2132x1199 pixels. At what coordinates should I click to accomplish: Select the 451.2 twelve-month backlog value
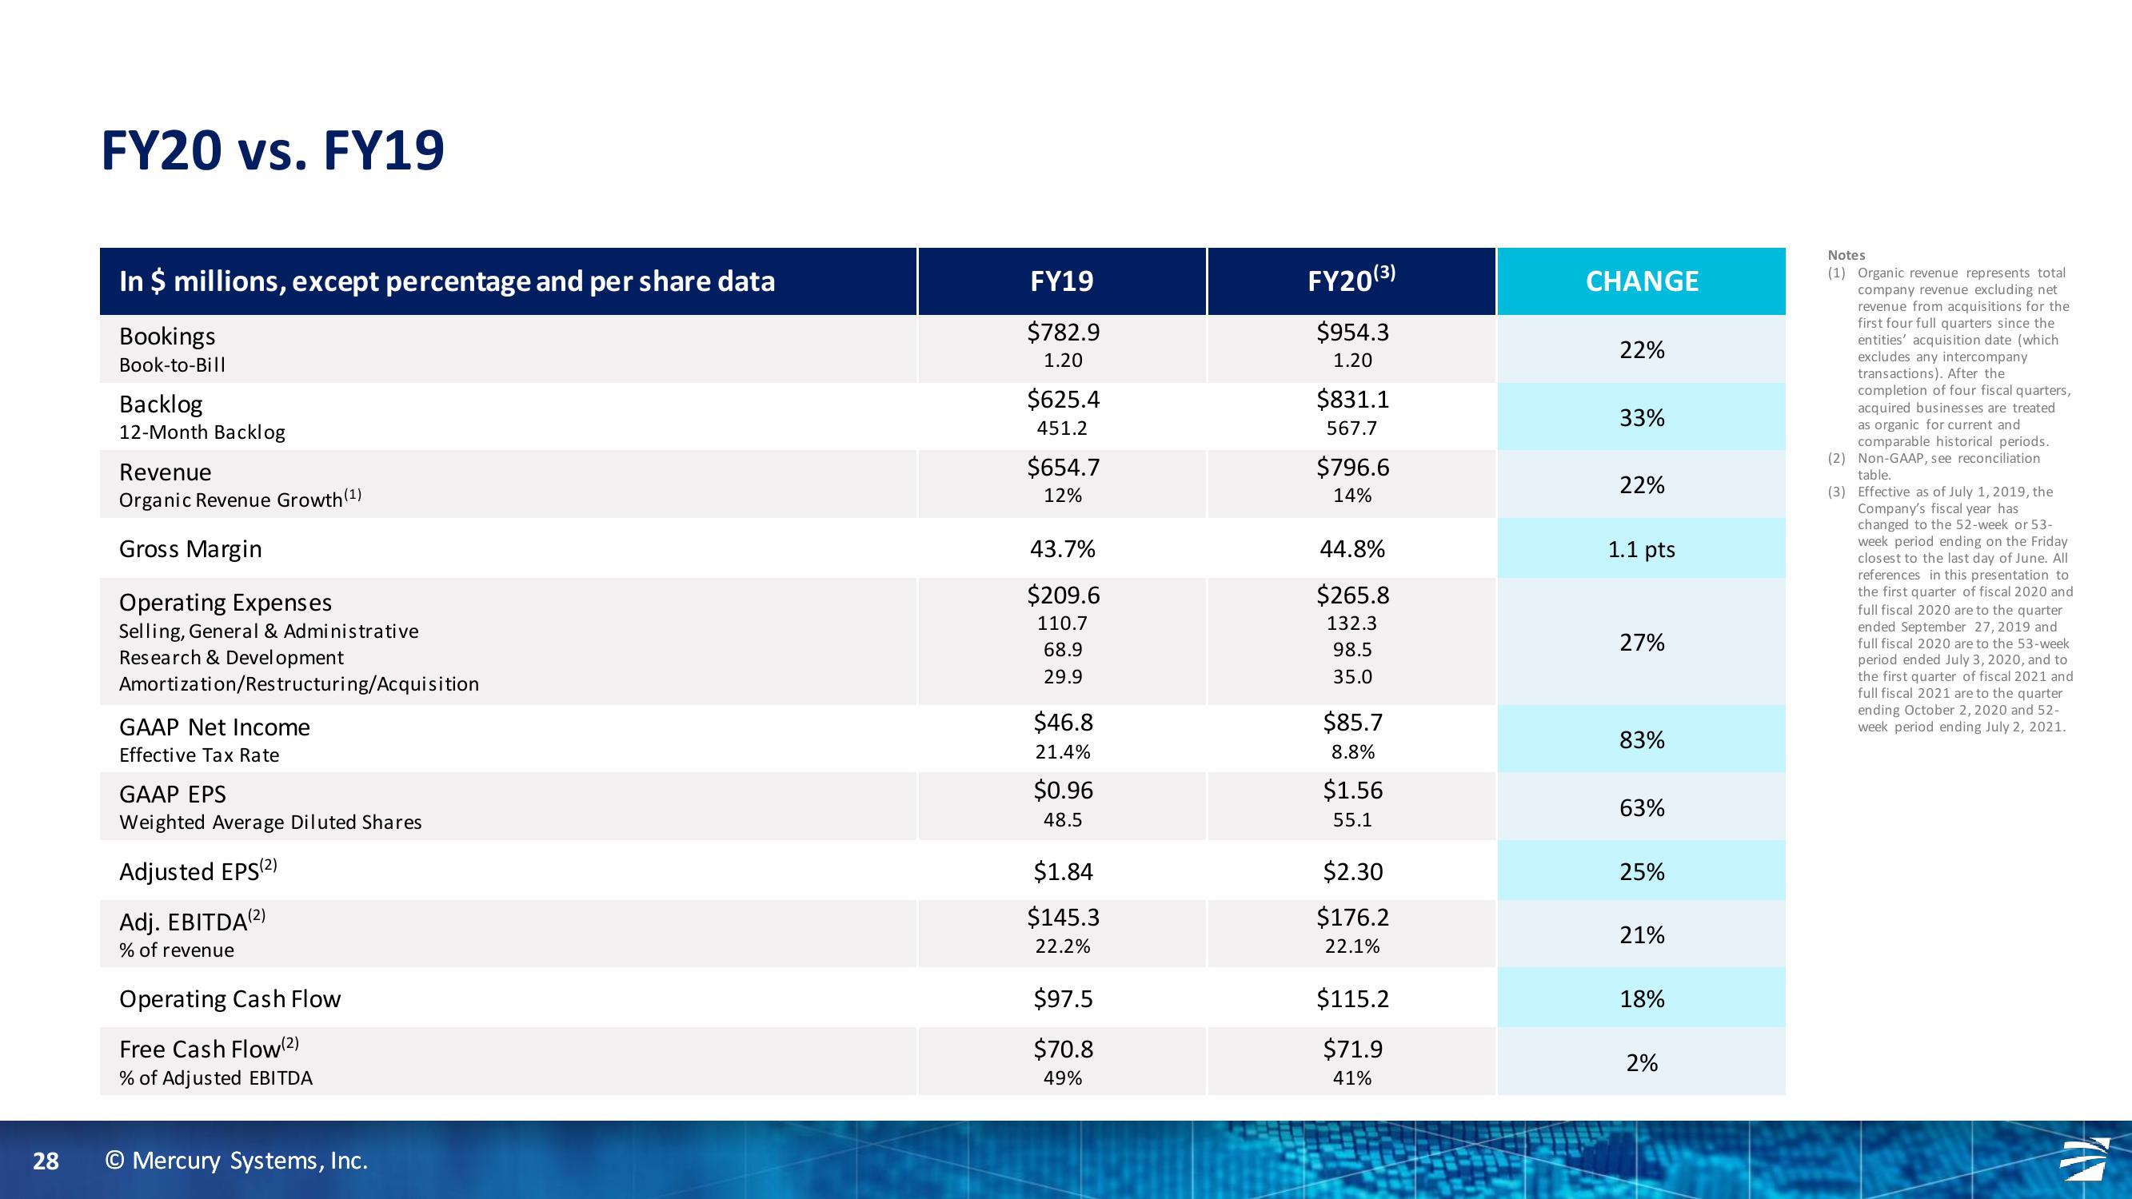[x=1063, y=428]
